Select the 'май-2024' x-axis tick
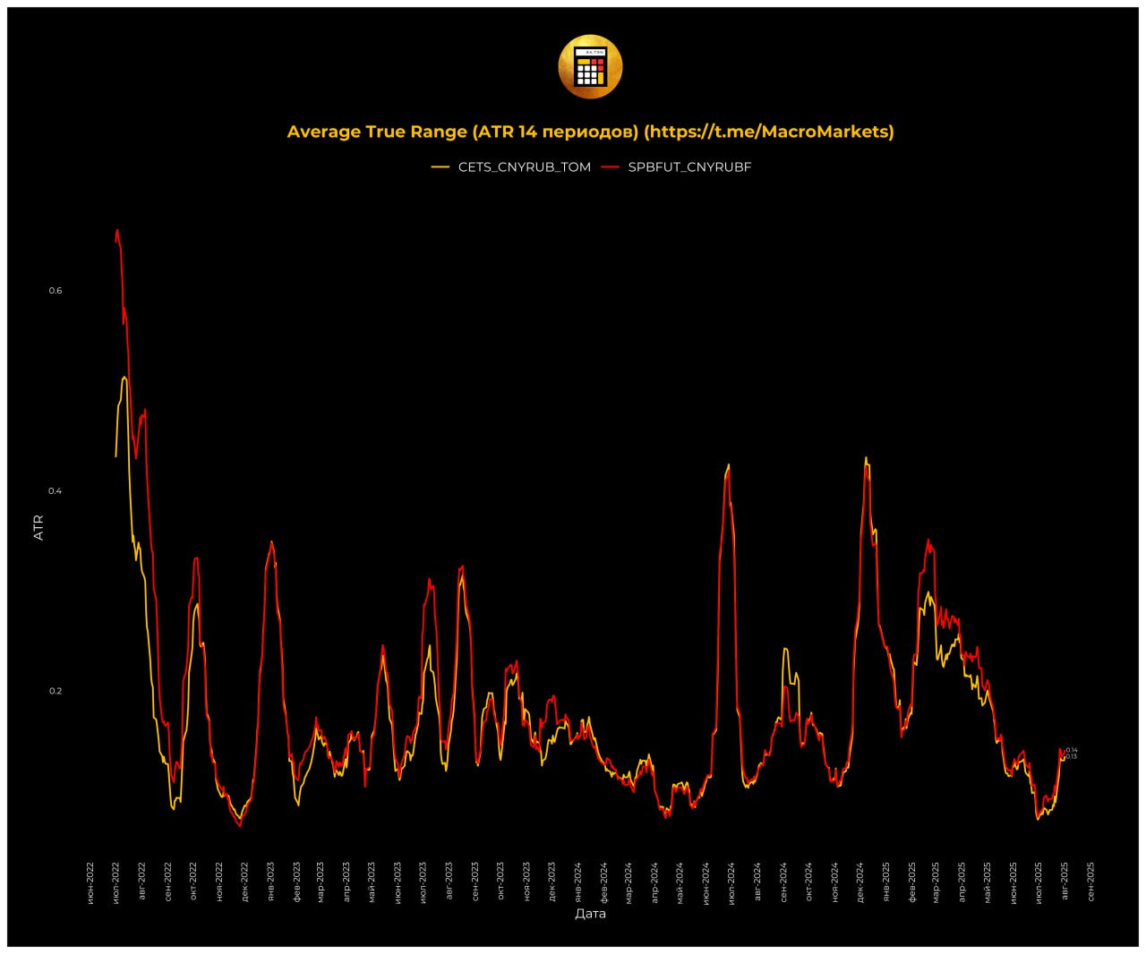The width and height of the screenshot is (1146, 954). pos(680,882)
